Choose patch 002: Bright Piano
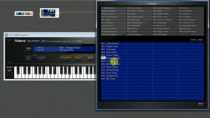 tap(114, 46)
